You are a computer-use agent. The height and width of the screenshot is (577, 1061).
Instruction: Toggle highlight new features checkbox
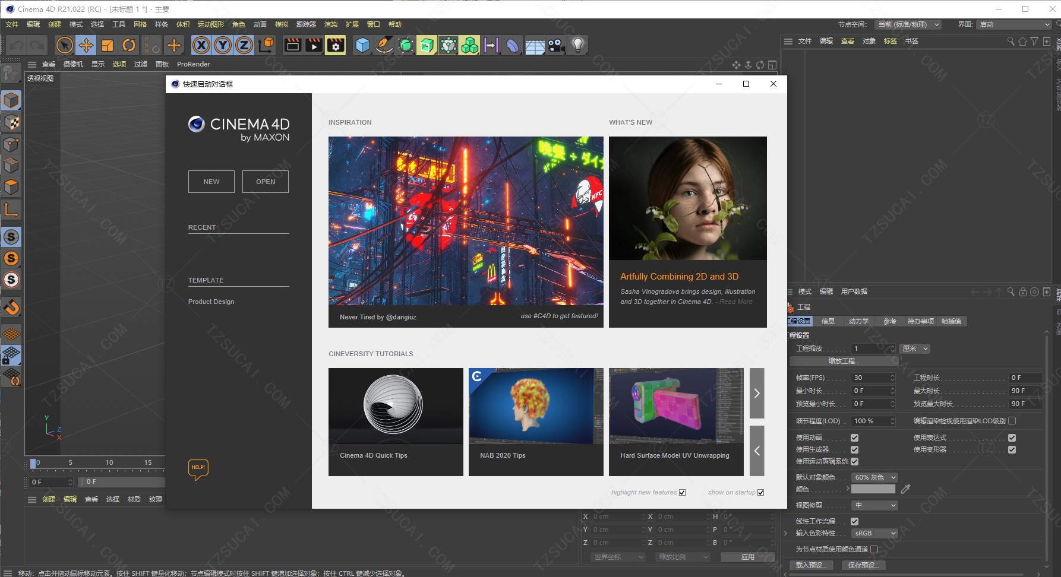[x=682, y=492]
